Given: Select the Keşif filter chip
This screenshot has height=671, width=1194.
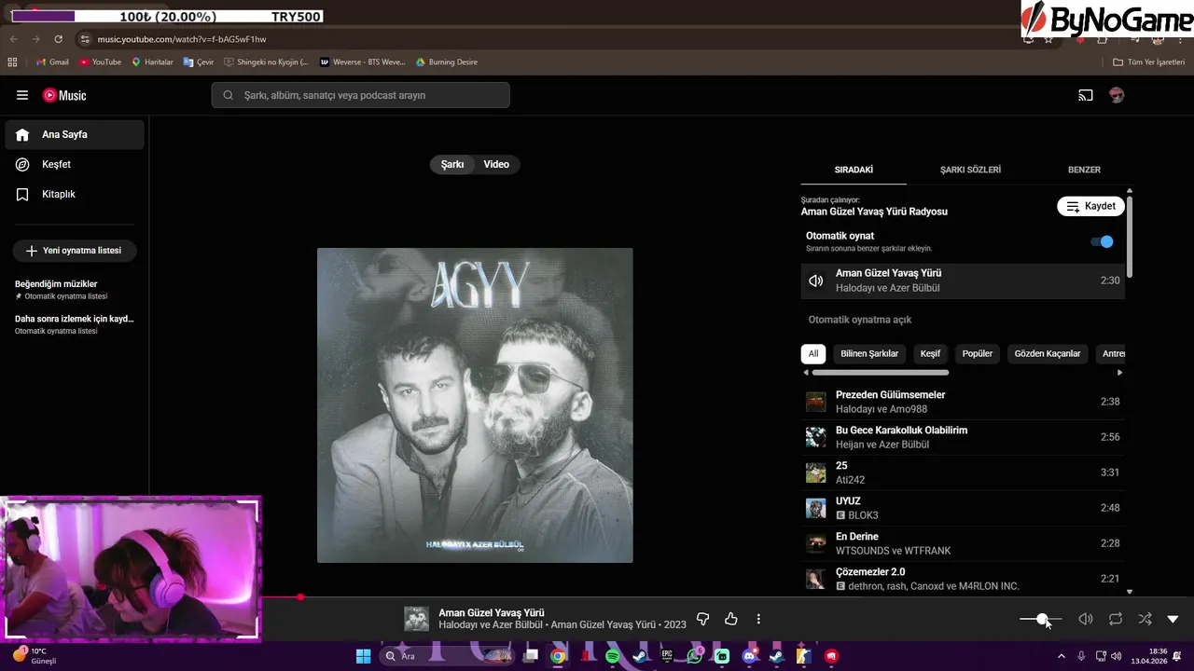Looking at the screenshot, I should [930, 354].
